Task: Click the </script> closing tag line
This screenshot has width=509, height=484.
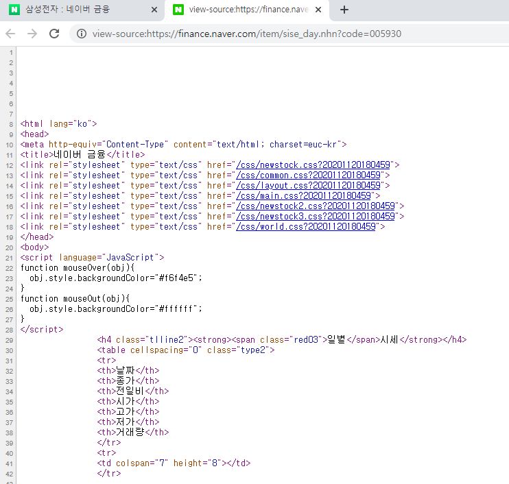Action: 42,330
